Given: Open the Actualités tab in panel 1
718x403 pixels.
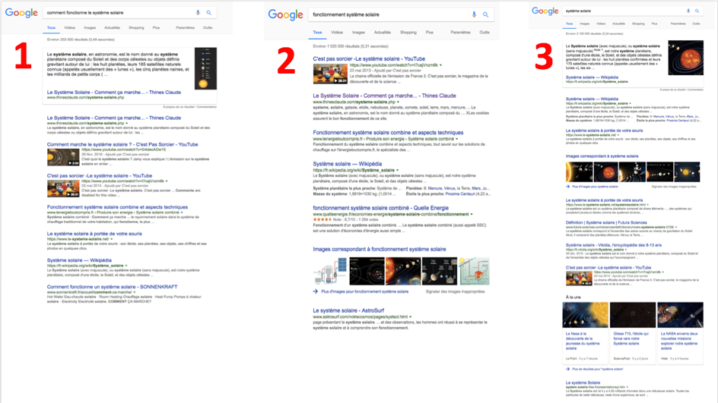Looking at the screenshot, I should tap(112, 28).
